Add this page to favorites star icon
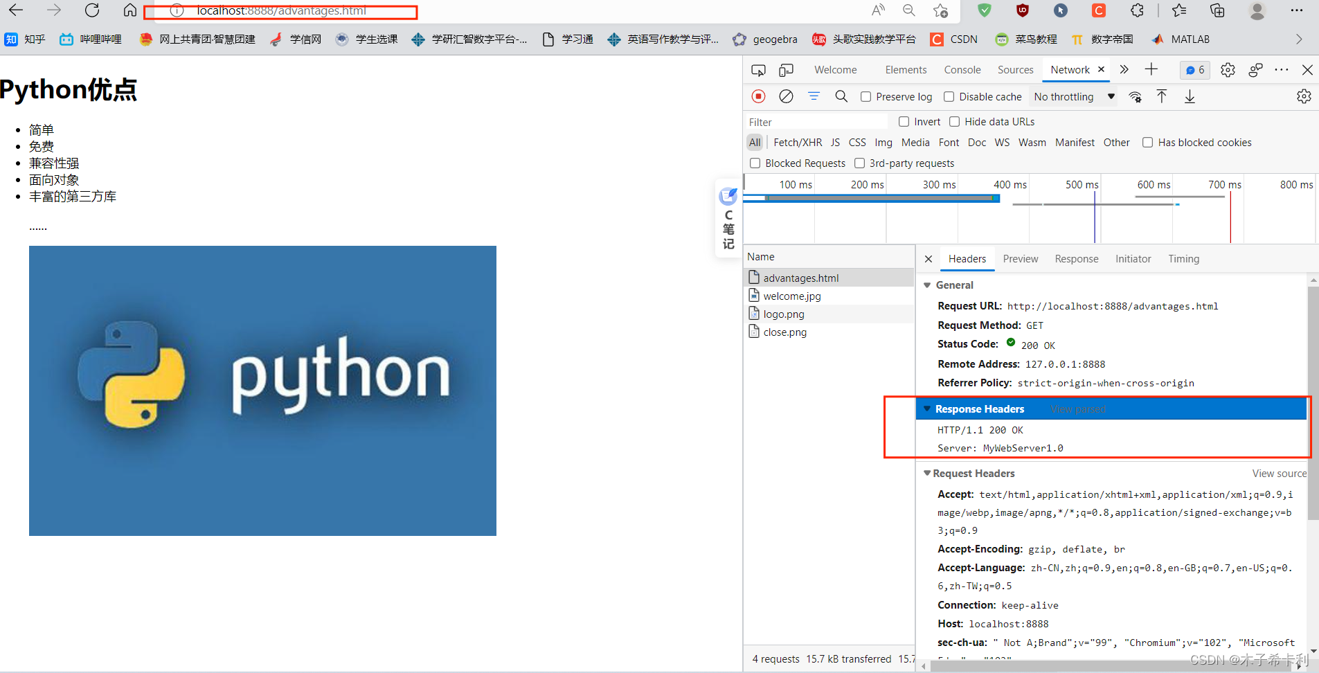 point(940,10)
